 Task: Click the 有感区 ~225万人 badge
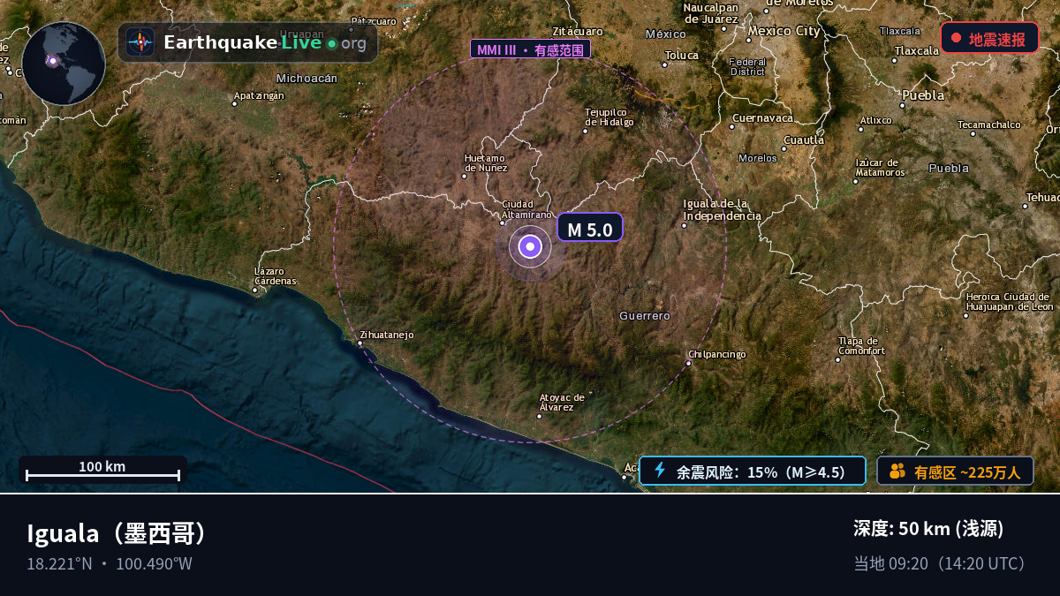coord(955,471)
